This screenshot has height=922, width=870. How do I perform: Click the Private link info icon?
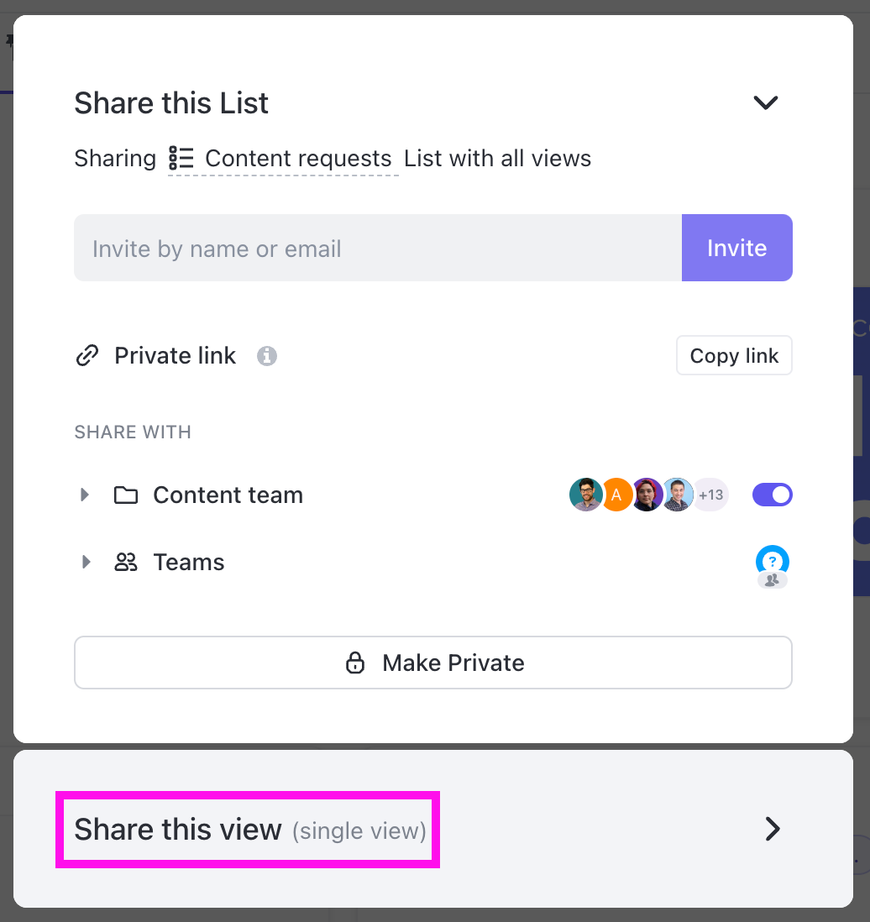point(267,356)
